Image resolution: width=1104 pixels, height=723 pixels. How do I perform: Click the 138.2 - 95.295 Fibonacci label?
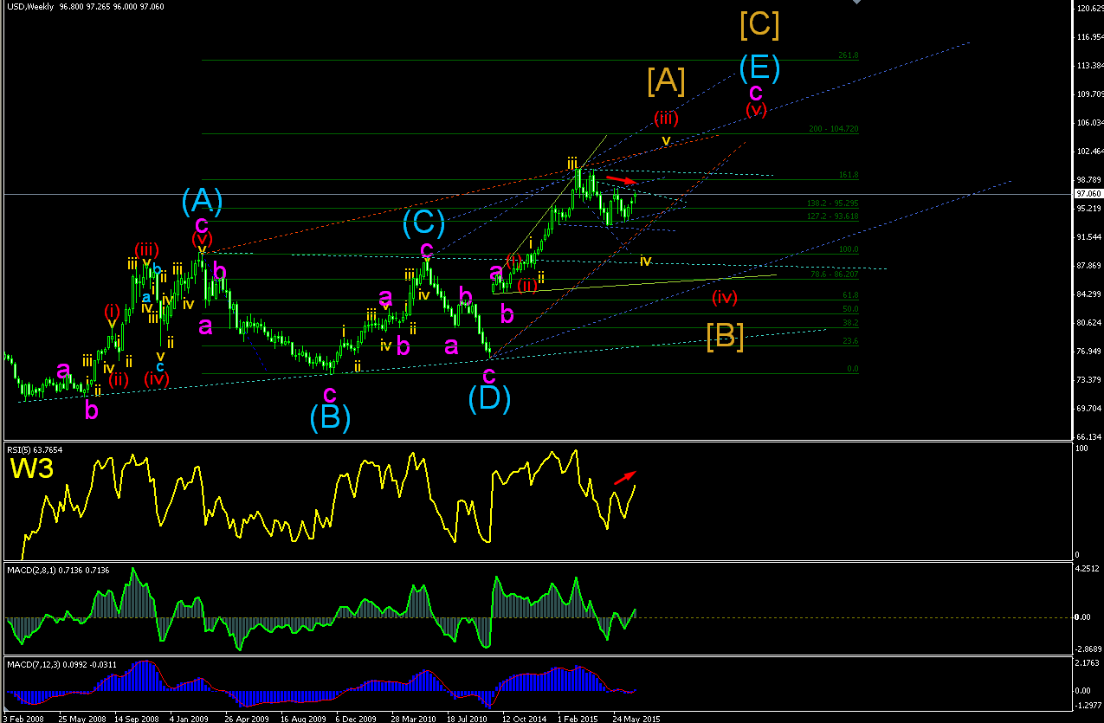(832, 203)
